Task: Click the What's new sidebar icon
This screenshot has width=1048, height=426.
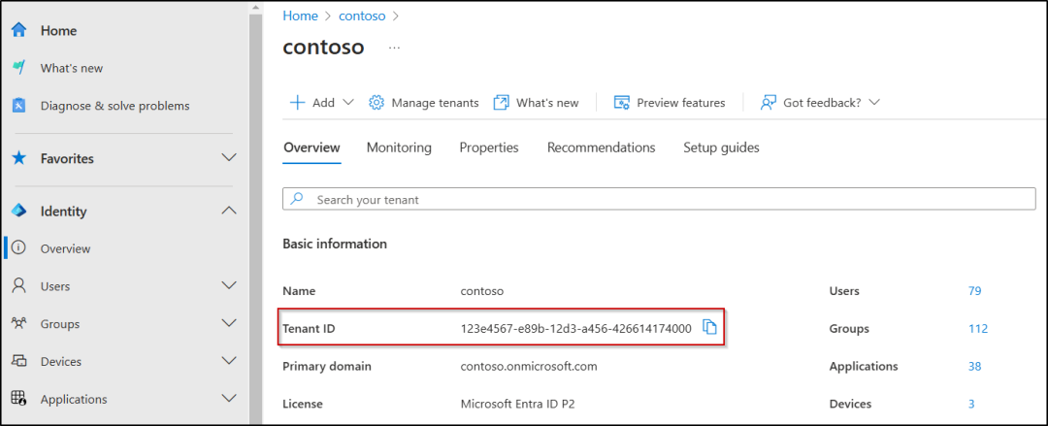Action: coord(18,68)
